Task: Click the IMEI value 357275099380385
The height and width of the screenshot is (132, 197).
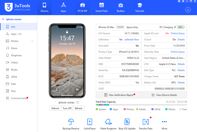Action: point(130,64)
